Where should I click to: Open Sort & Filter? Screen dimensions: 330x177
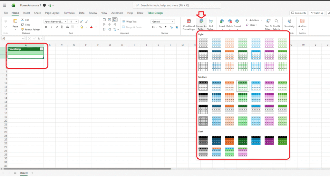[x=268, y=25]
